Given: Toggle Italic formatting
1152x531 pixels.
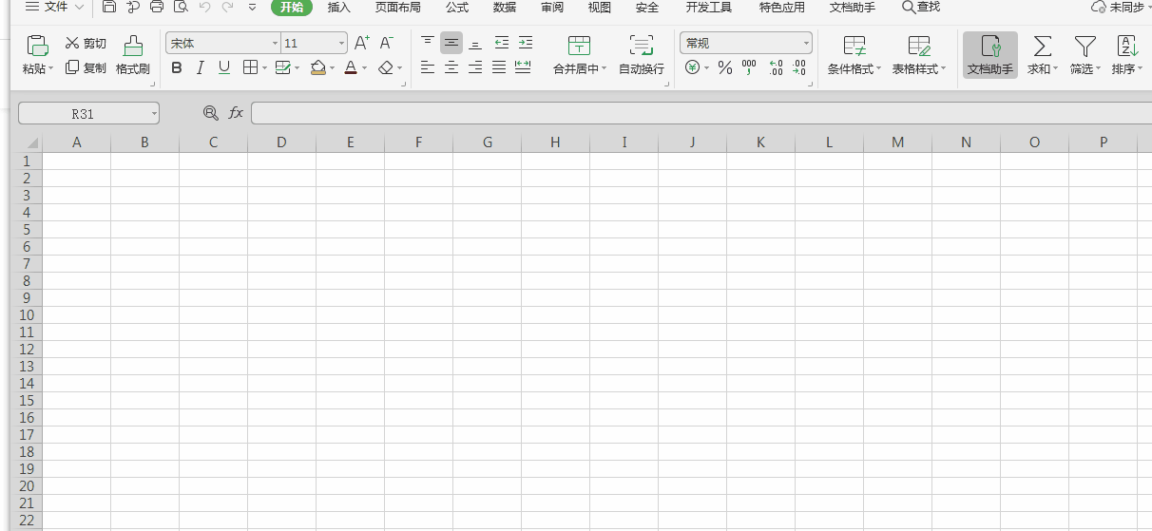Looking at the screenshot, I should 200,67.
